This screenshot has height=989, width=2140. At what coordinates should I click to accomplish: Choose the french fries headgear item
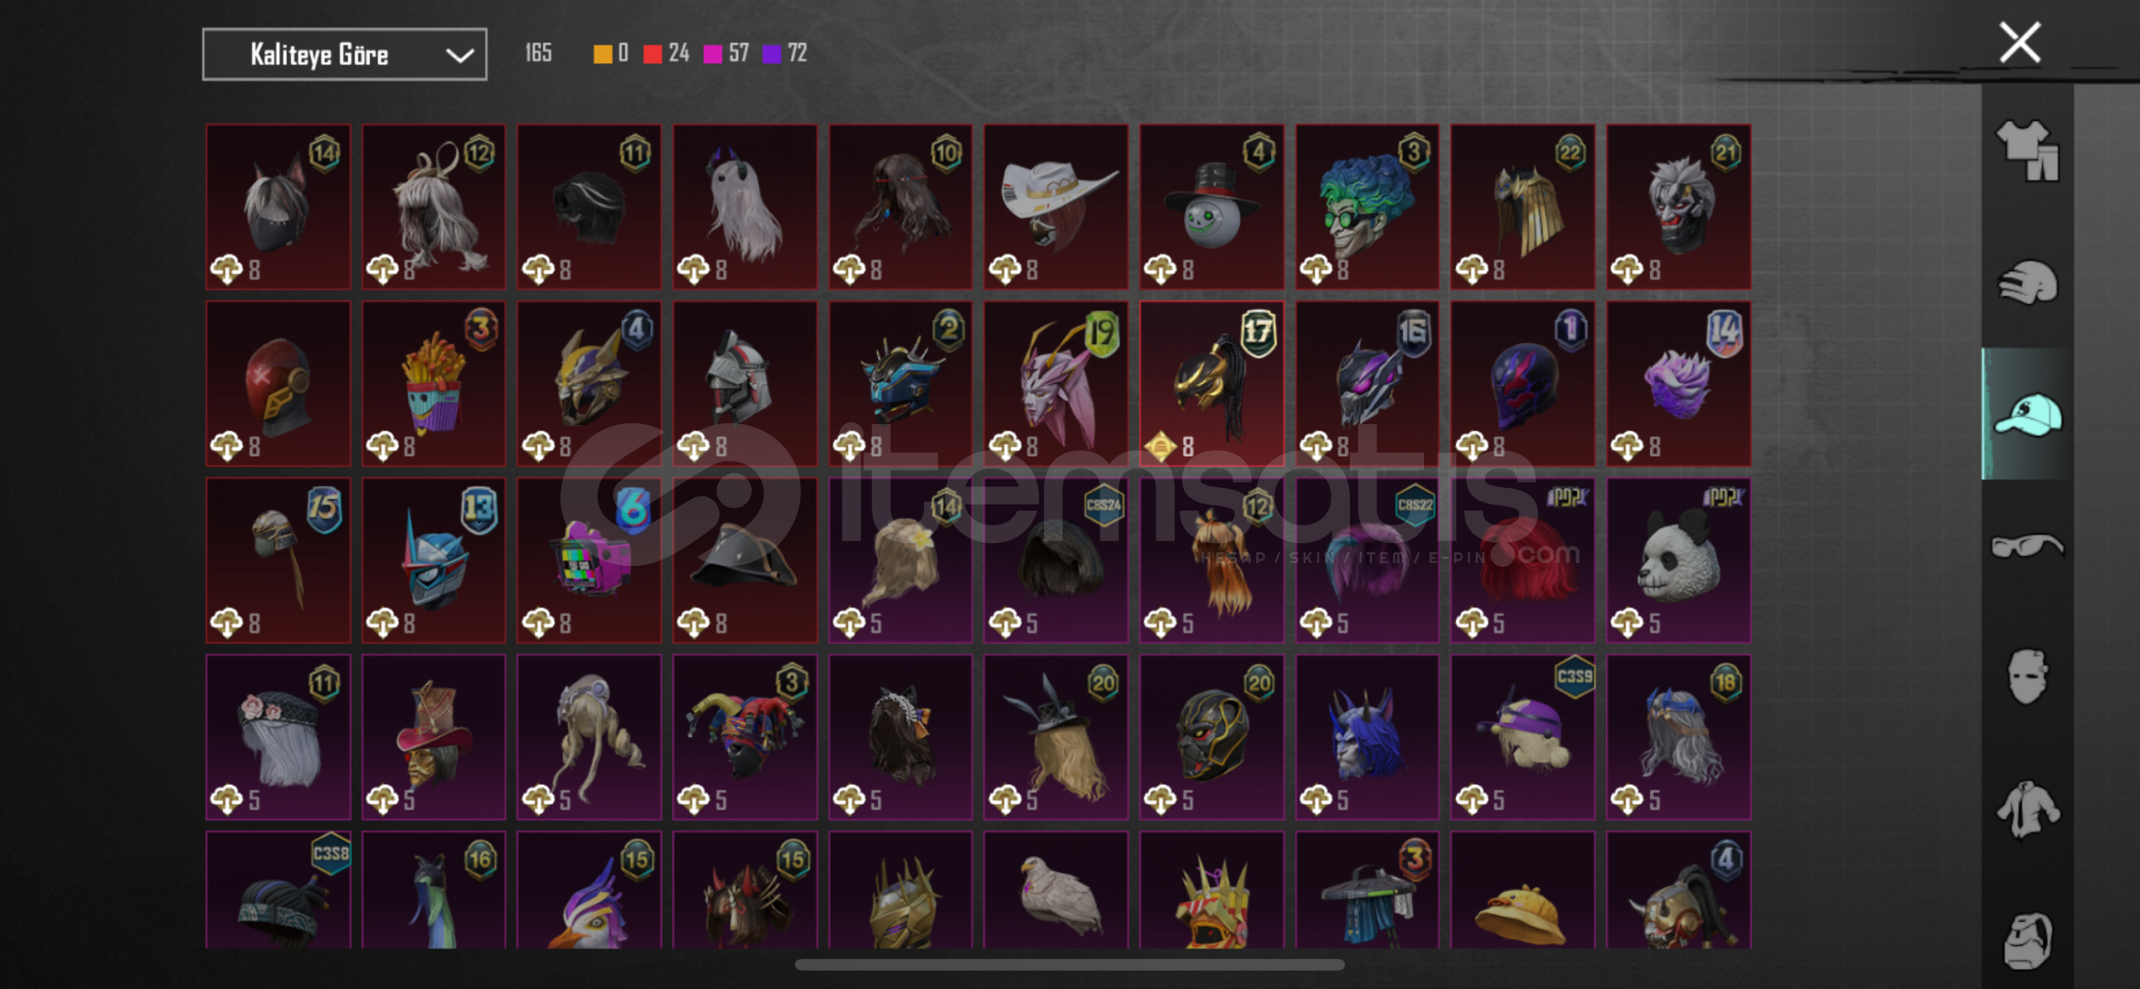click(433, 384)
